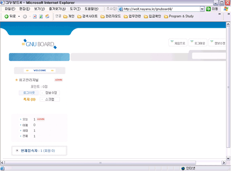233x171 pixels.
Task: Click the horizontal scrollbar right arrow
Action: (x=224, y=163)
